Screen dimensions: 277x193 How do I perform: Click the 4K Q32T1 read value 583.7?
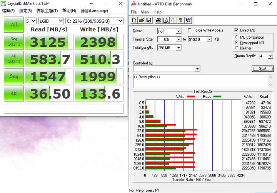pyautogui.click(x=49, y=59)
